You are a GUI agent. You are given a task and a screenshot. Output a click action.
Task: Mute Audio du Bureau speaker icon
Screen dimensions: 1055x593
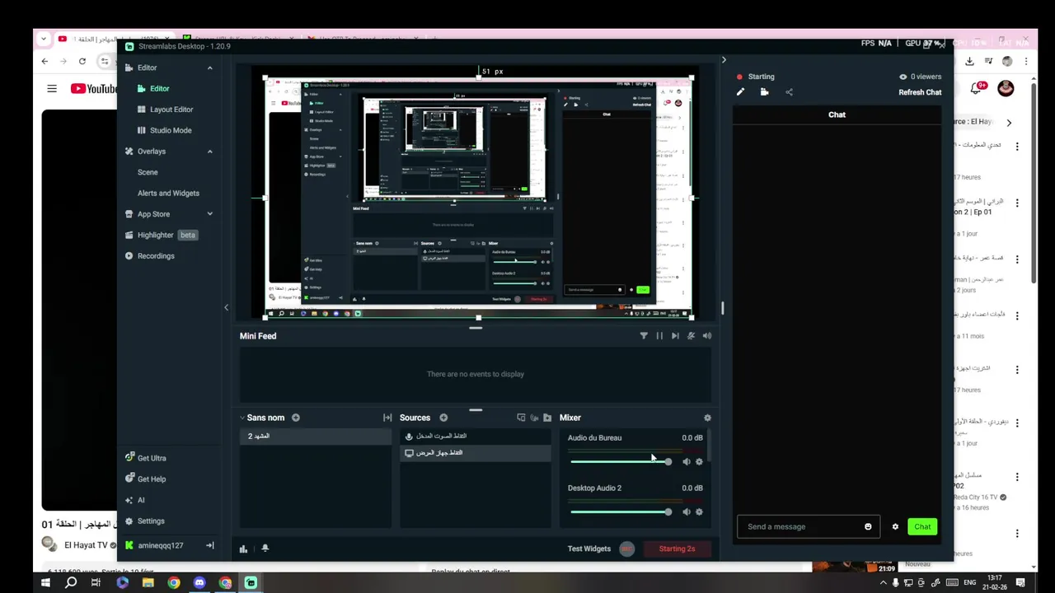click(x=686, y=462)
